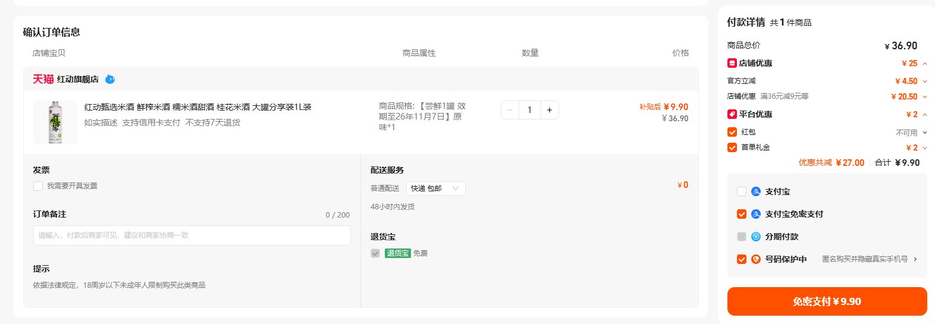
Task: Uncheck the 红包 checkbox
Action: [x=732, y=132]
